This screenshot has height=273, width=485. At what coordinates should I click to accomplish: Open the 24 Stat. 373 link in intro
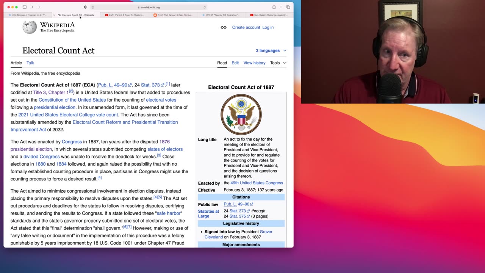[x=152, y=85]
